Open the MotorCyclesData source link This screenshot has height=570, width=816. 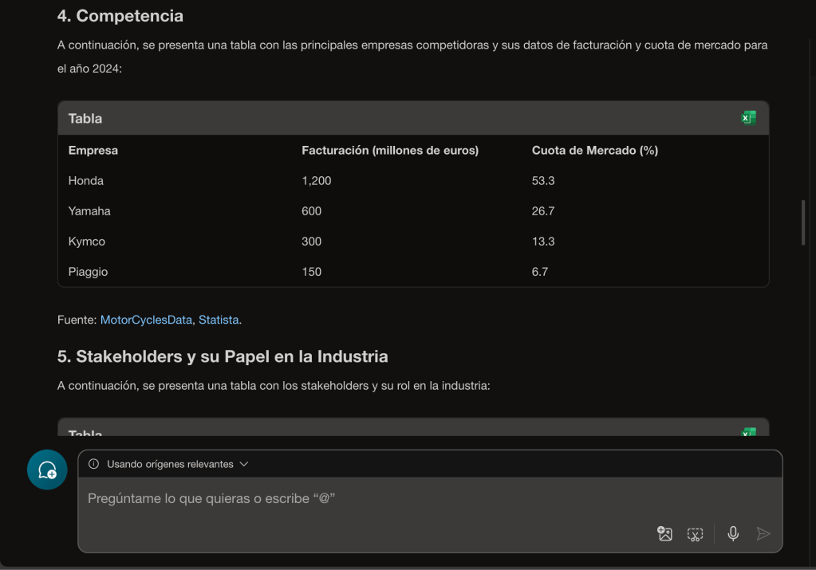(x=146, y=320)
